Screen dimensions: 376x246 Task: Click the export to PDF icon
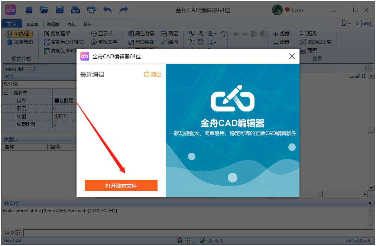[75, 10]
